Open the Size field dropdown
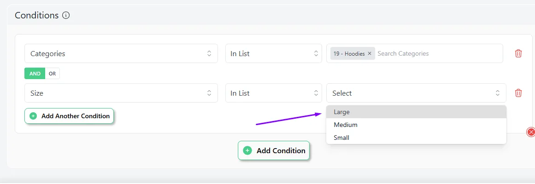Viewport: 535px width, 184px height. coord(121,93)
